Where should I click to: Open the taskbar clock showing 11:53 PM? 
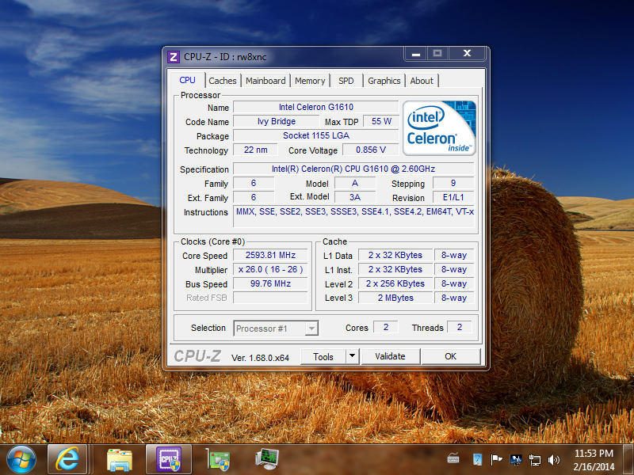coord(594,460)
